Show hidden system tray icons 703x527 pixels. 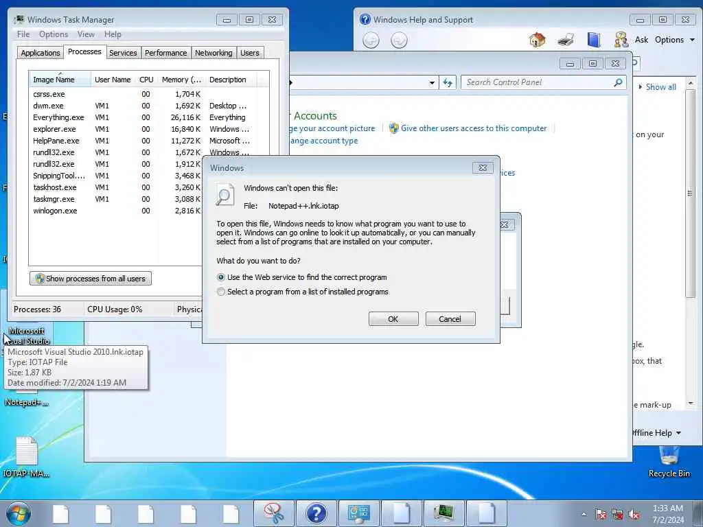pos(584,514)
